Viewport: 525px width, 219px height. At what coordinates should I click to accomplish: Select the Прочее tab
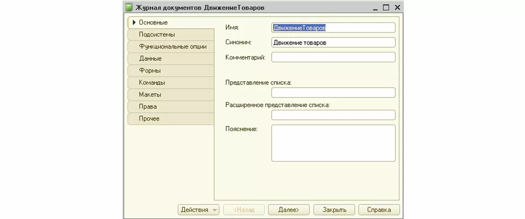149,118
